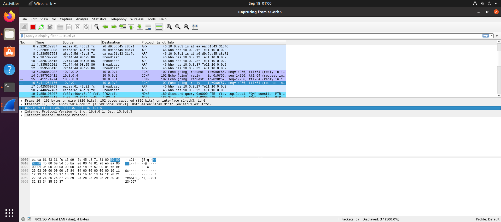The height and width of the screenshot is (222, 501).
Task: Apply the display filter arrow
Action: coord(486,36)
